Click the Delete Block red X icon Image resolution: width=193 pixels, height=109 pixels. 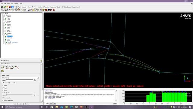pyautogui.click(x=54, y=10)
